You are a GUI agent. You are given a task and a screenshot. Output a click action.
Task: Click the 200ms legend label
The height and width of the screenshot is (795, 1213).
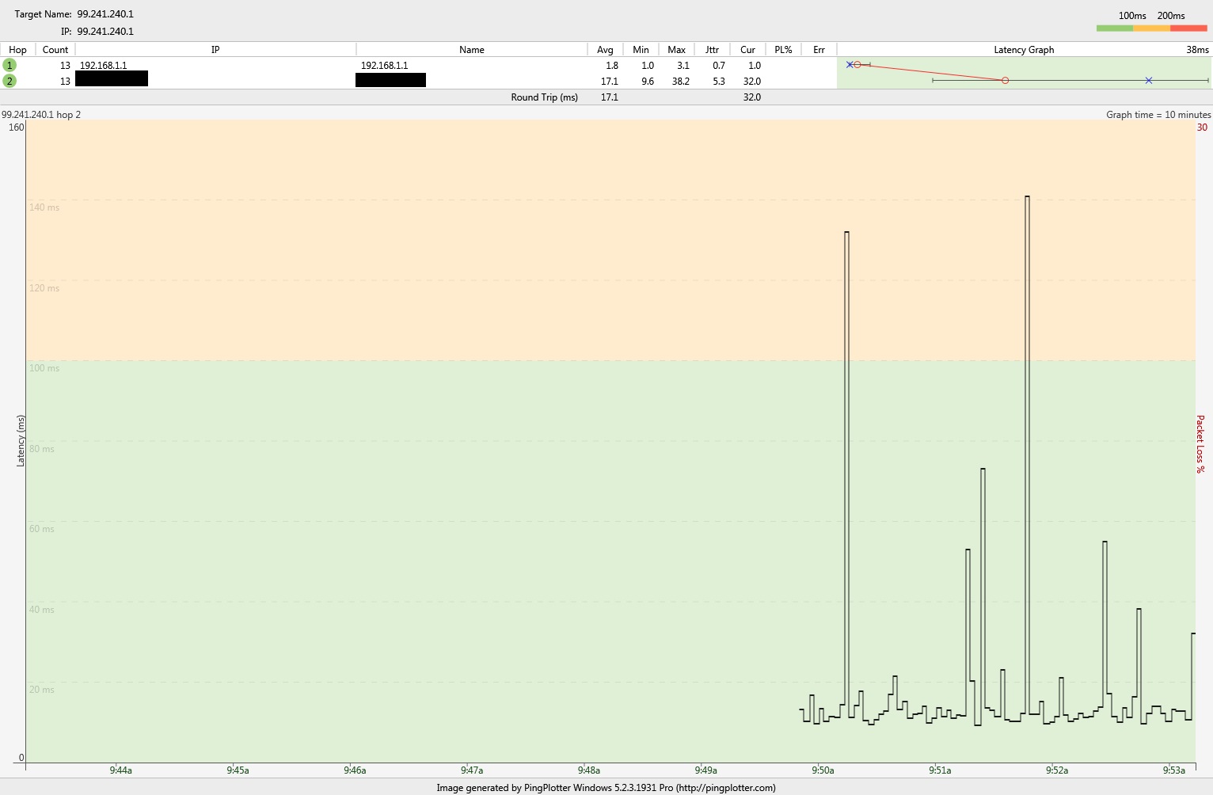pyautogui.click(x=1171, y=16)
